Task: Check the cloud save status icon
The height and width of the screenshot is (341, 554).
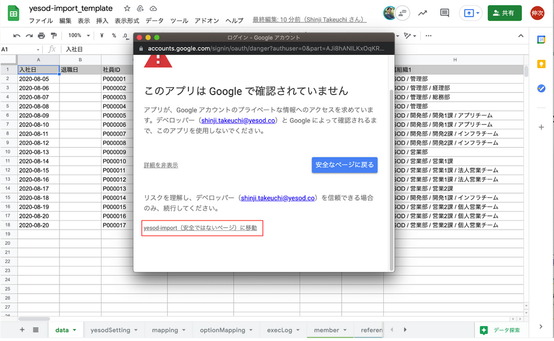Action: 154,8
